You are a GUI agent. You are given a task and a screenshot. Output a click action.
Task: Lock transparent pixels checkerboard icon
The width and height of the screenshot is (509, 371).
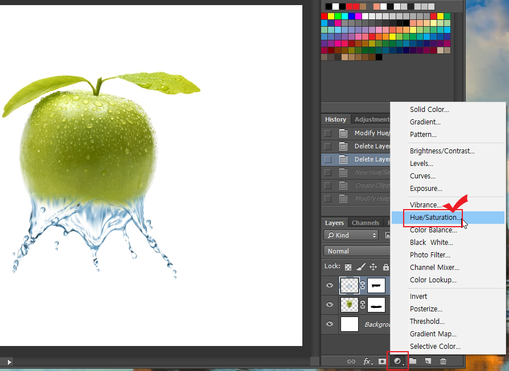(x=348, y=267)
